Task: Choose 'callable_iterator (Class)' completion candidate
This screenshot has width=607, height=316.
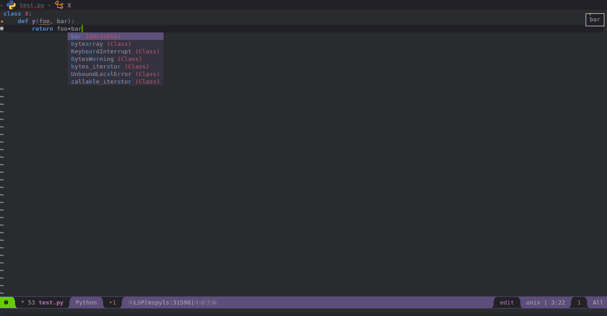Action: 116,81
